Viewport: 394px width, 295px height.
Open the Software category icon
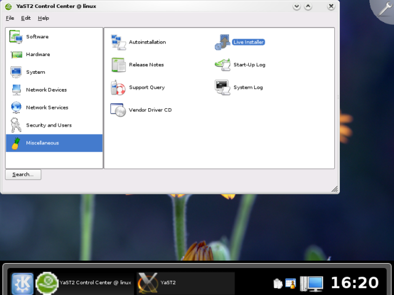[x=16, y=37]
